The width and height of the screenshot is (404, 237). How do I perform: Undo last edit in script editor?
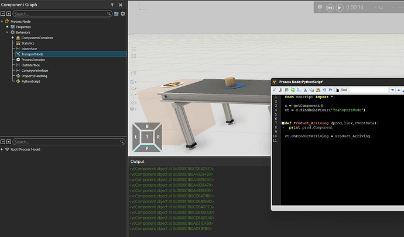(324, 90)
